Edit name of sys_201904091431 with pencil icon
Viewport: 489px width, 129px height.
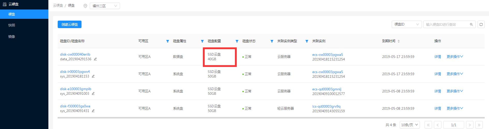[93, 111]
